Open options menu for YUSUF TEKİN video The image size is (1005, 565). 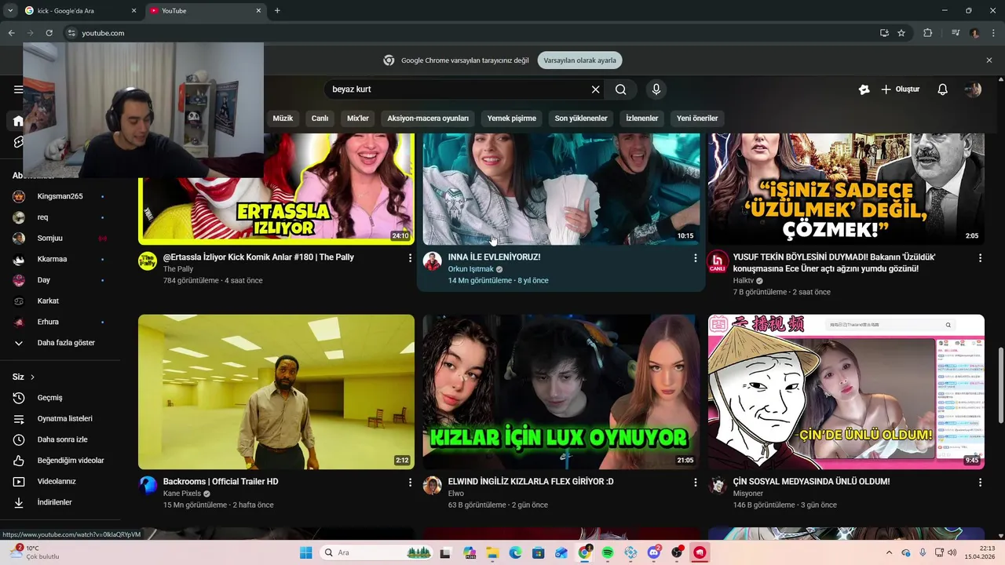pyautogui.click(x=980, y=257)
